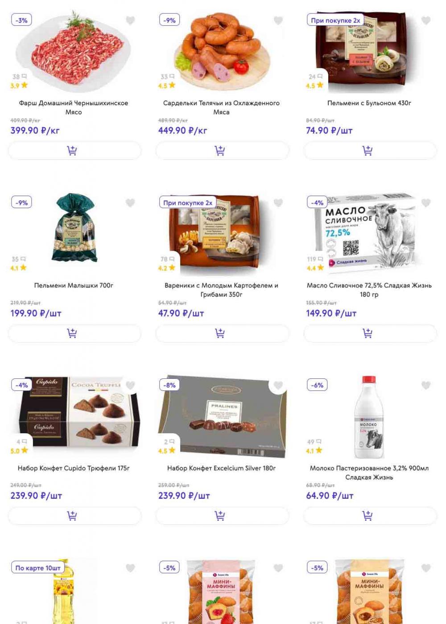
Task: Favorite Фарш Домашний with heart icon
Action: pos(130,21)
